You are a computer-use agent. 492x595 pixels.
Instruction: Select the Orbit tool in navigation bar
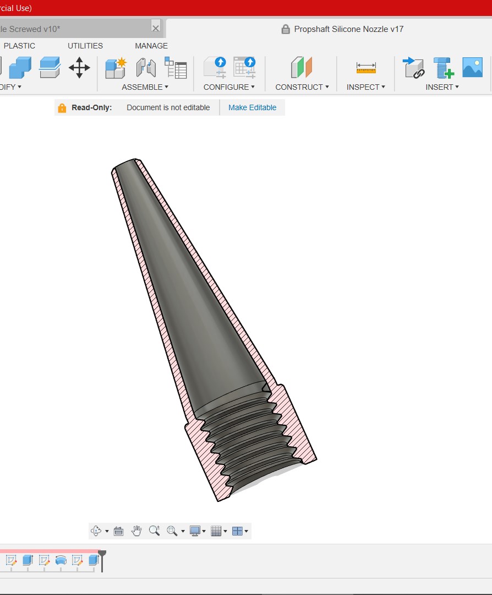point(96,531)
